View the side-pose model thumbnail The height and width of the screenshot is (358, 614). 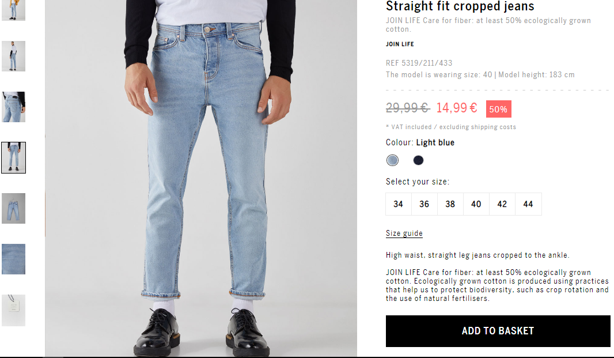[13, 56]
